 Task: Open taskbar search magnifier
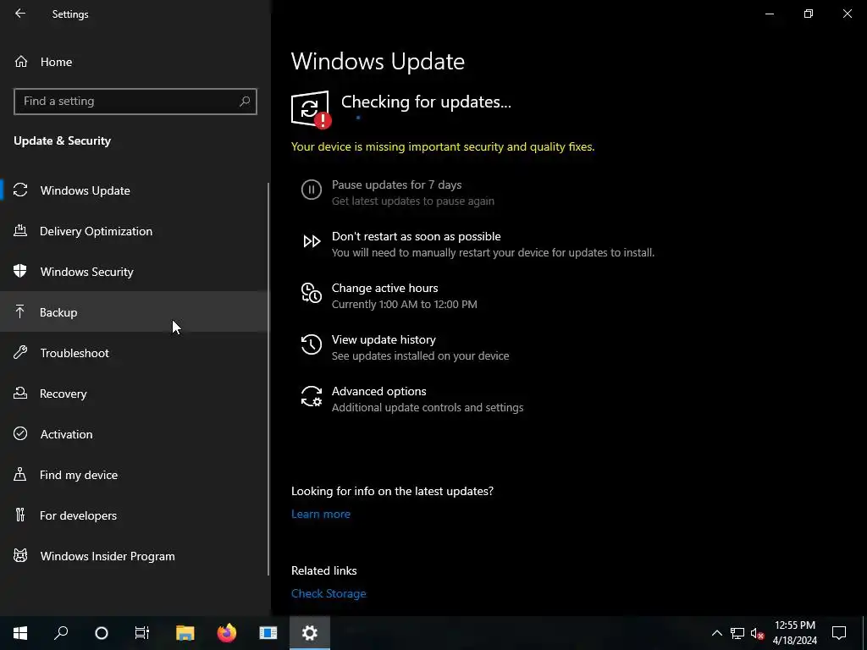pyautogui.click(x=61, y=633)
